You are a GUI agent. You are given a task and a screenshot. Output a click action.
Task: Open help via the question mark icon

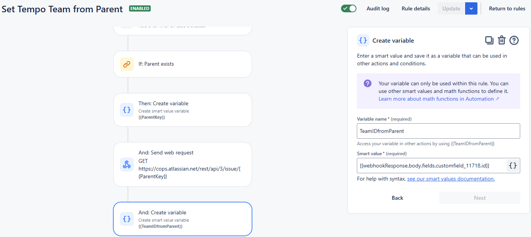coord(514,40)
